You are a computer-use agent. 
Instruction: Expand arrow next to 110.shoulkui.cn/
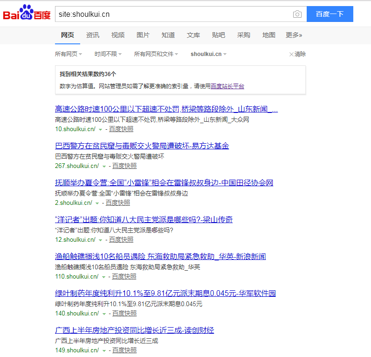point(103,277)
